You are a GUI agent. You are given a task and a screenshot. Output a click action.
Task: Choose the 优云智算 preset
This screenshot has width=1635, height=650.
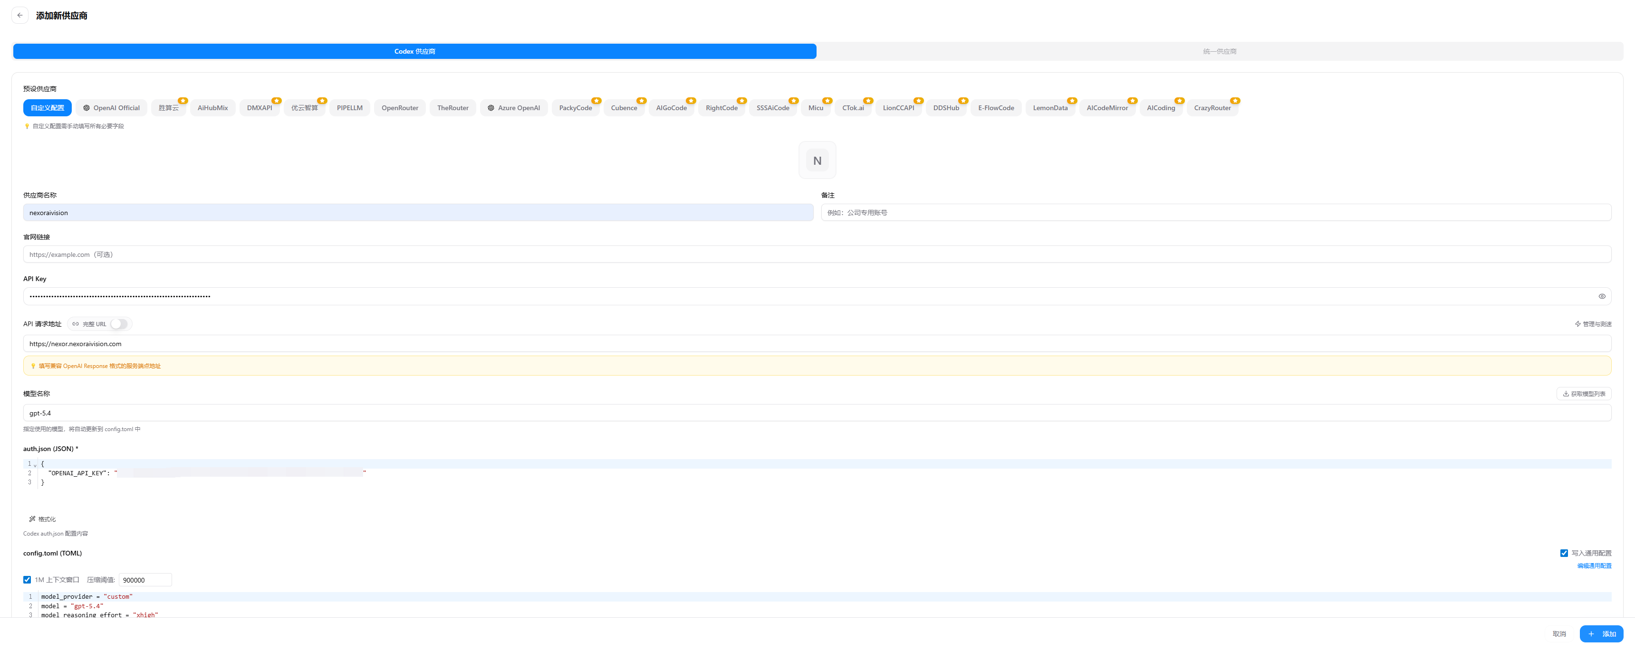pyautogui.click(x=305, y=108)
